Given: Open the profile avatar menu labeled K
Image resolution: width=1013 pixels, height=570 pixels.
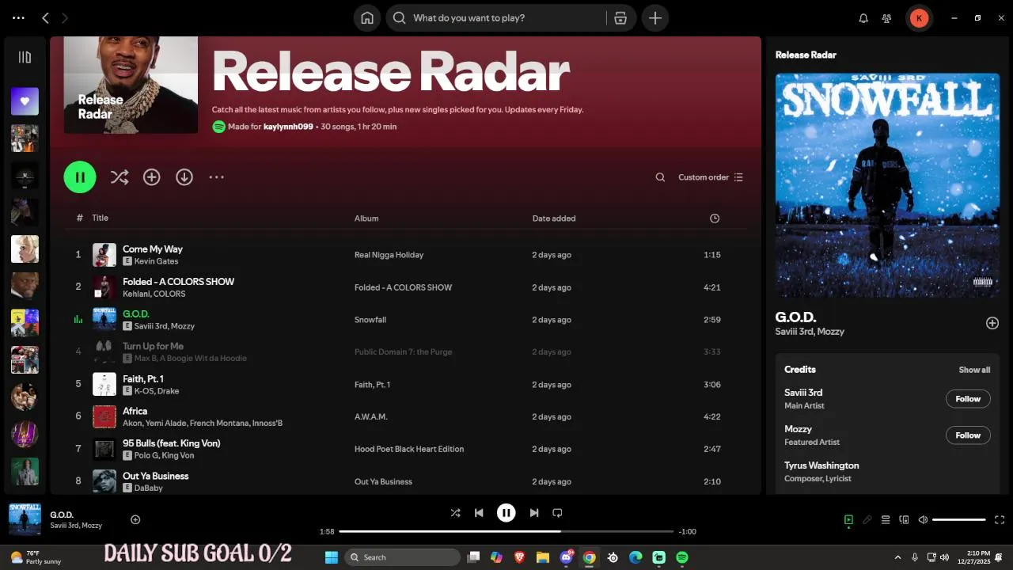Looking at the screenshot, I should click(x=919, y=18).
